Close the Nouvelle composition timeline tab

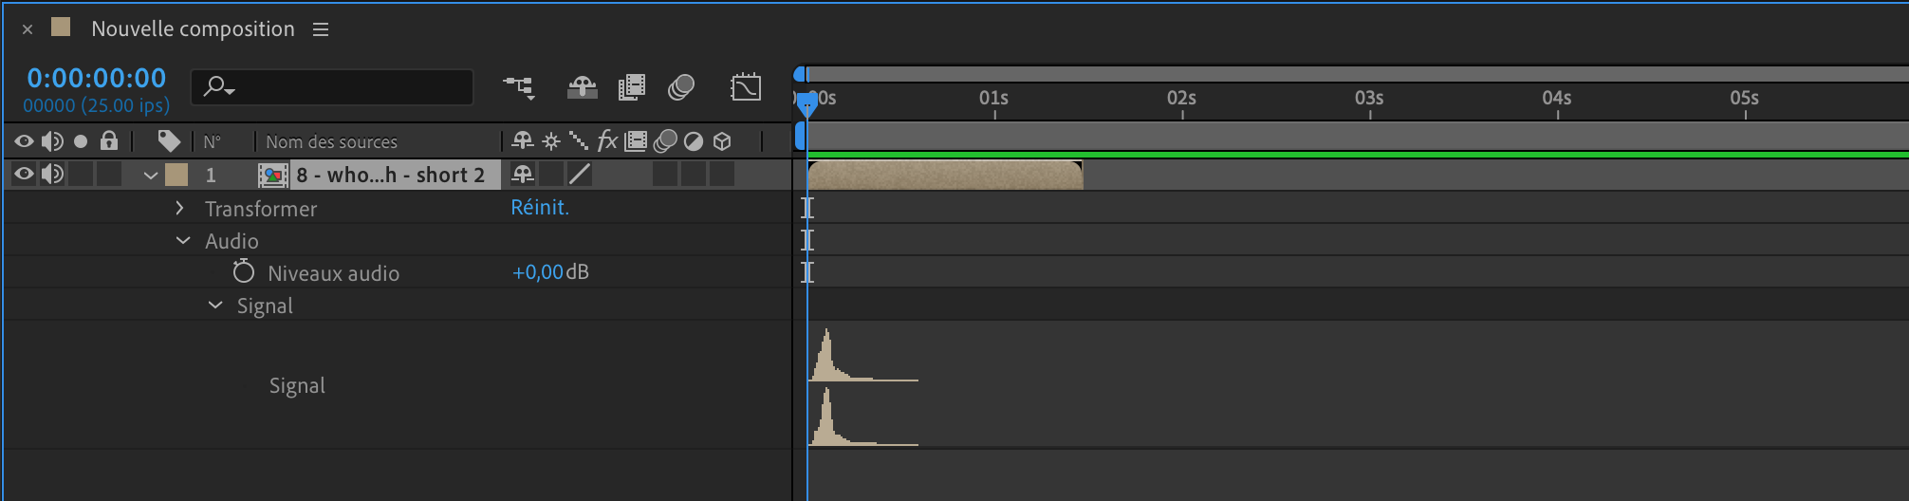click(28, 29)
